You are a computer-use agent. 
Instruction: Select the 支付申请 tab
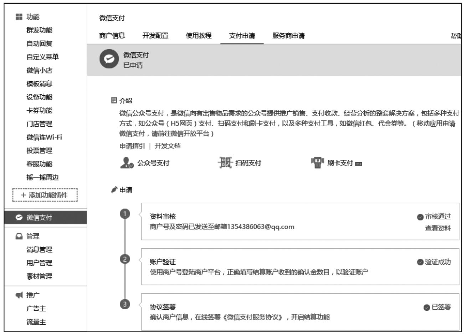pyautogui.click(x=242, y=35)
